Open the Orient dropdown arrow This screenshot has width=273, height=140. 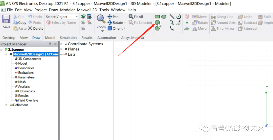point(124,28)
